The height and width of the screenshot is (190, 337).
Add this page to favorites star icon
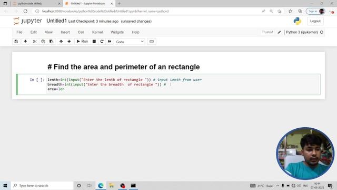[280, 11]
